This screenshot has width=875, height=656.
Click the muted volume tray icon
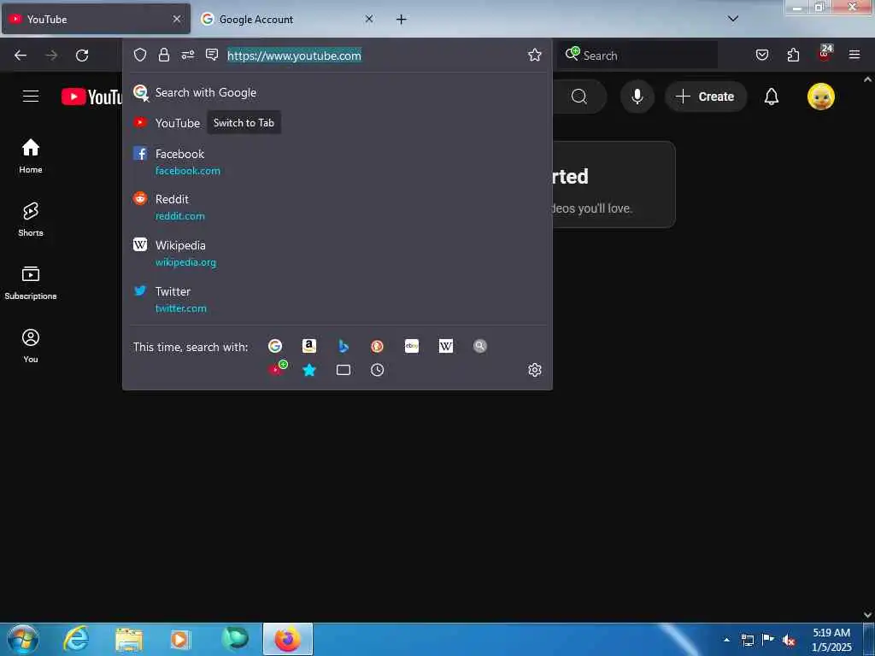point(789,641)
